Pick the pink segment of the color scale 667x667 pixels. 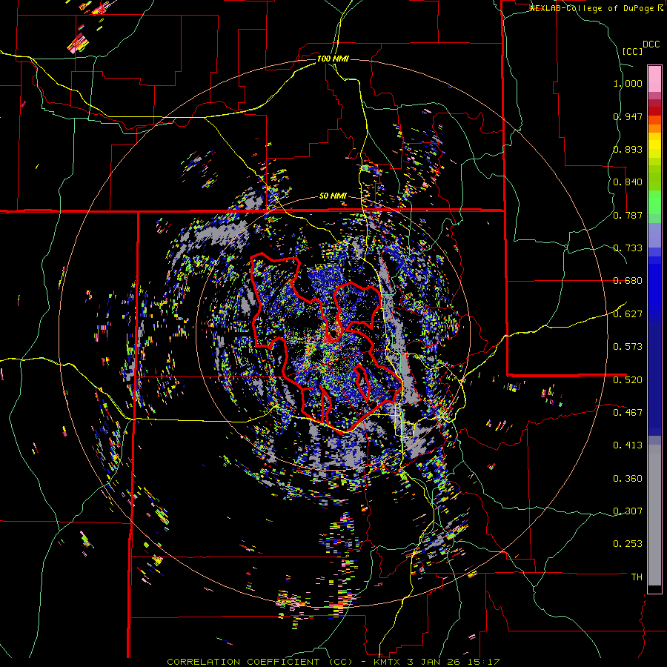click(654, 79)
